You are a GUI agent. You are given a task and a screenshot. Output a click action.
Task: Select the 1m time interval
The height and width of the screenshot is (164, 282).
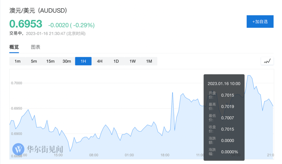(17, 61)
